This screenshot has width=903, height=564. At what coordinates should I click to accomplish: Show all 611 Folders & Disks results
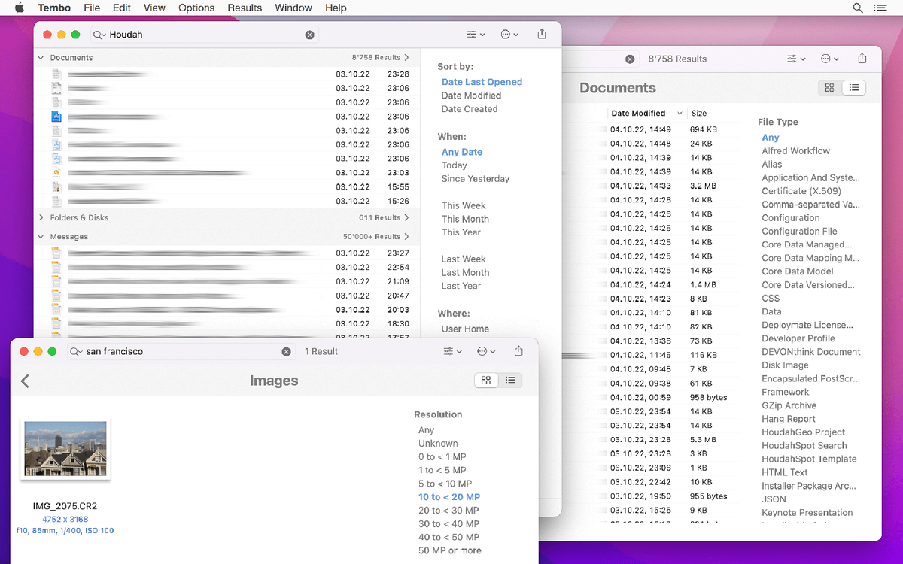(384, 217)
